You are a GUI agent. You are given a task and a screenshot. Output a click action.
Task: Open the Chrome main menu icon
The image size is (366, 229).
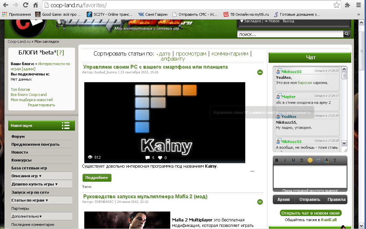click(x=358, y=5)
